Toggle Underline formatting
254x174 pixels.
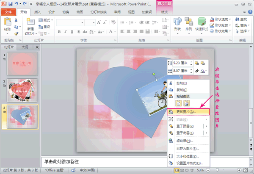click(x=72, y=32)
